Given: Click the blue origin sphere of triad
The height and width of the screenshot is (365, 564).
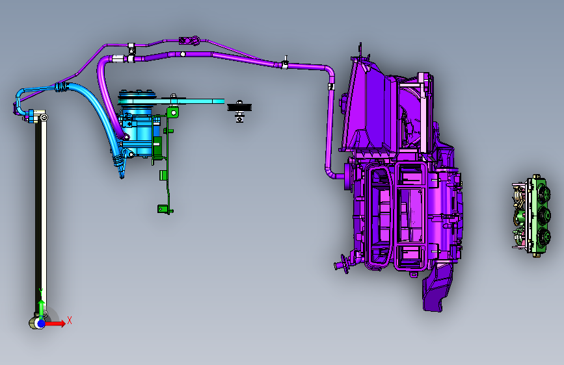Looking at the screenshot, I should pyautogui.click(x=41, y=323).
